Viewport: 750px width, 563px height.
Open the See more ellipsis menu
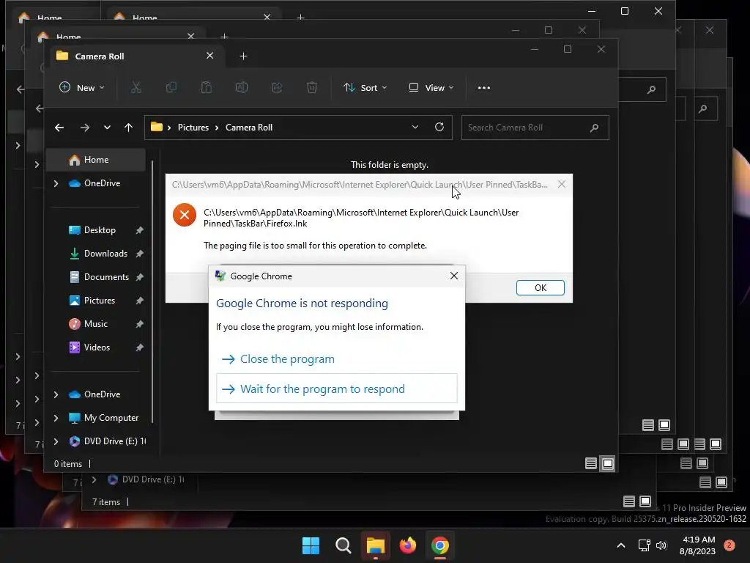483,88
